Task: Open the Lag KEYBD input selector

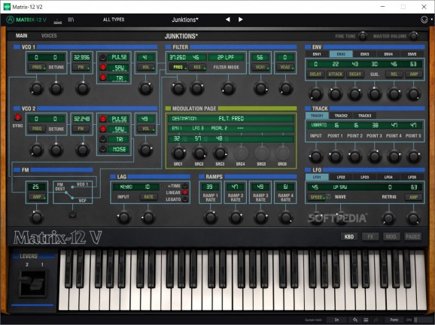Action: [126, 187]
